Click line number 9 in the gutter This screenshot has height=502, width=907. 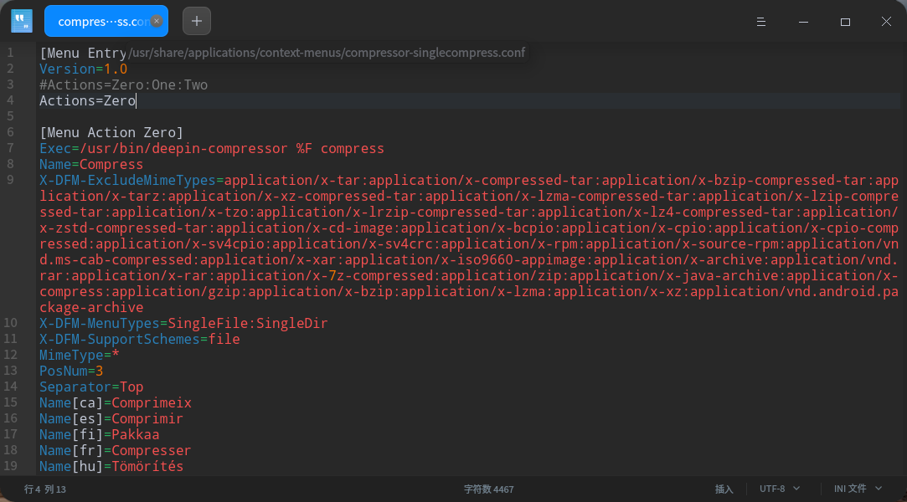(10, 180)
